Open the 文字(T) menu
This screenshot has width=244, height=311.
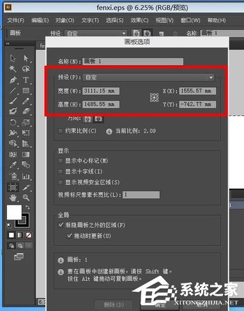coord(90,20)
